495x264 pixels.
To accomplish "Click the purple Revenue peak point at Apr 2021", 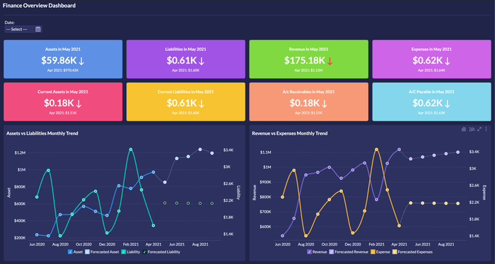I will 399,150.
